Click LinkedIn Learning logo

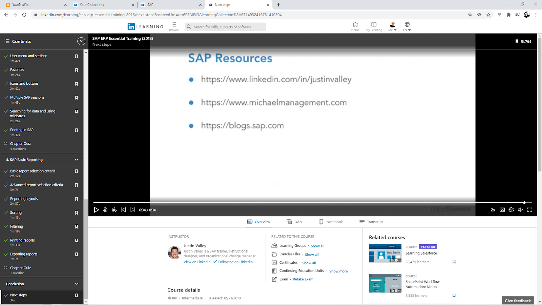pos(145,27)
